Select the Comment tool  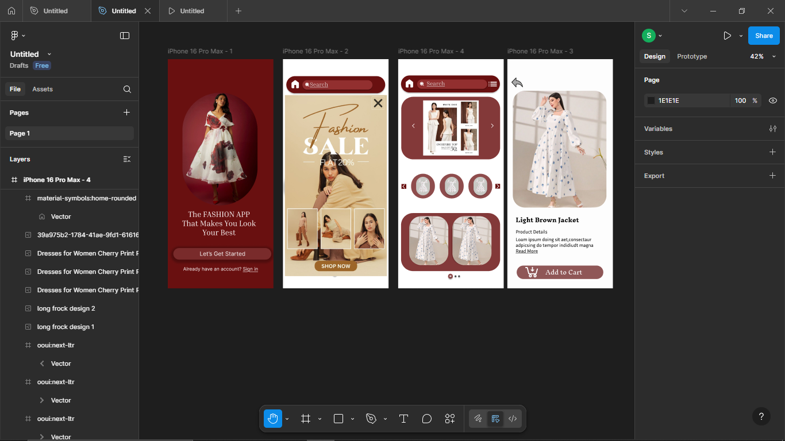click(x=426, y=419)
